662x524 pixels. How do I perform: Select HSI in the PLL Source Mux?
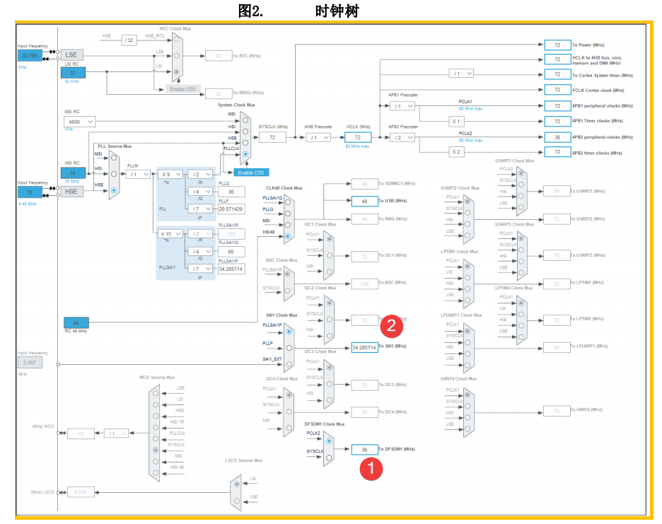tap(114, 174)
